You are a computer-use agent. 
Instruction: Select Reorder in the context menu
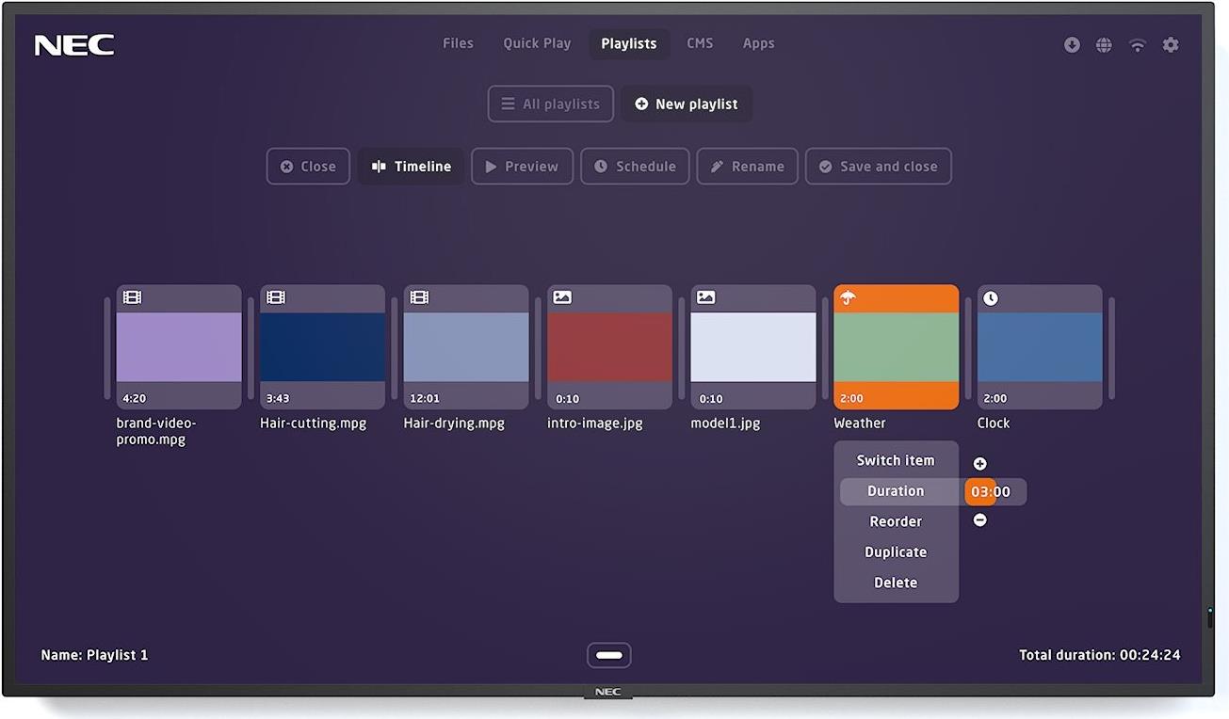pyautogui.click(x=896, y=521)
